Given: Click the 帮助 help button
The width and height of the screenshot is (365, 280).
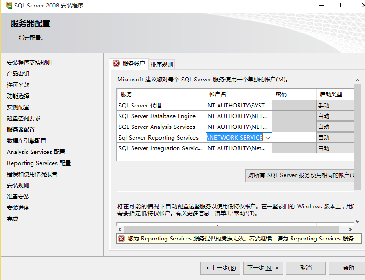Looking at the screenshot, I should (348, 268).
